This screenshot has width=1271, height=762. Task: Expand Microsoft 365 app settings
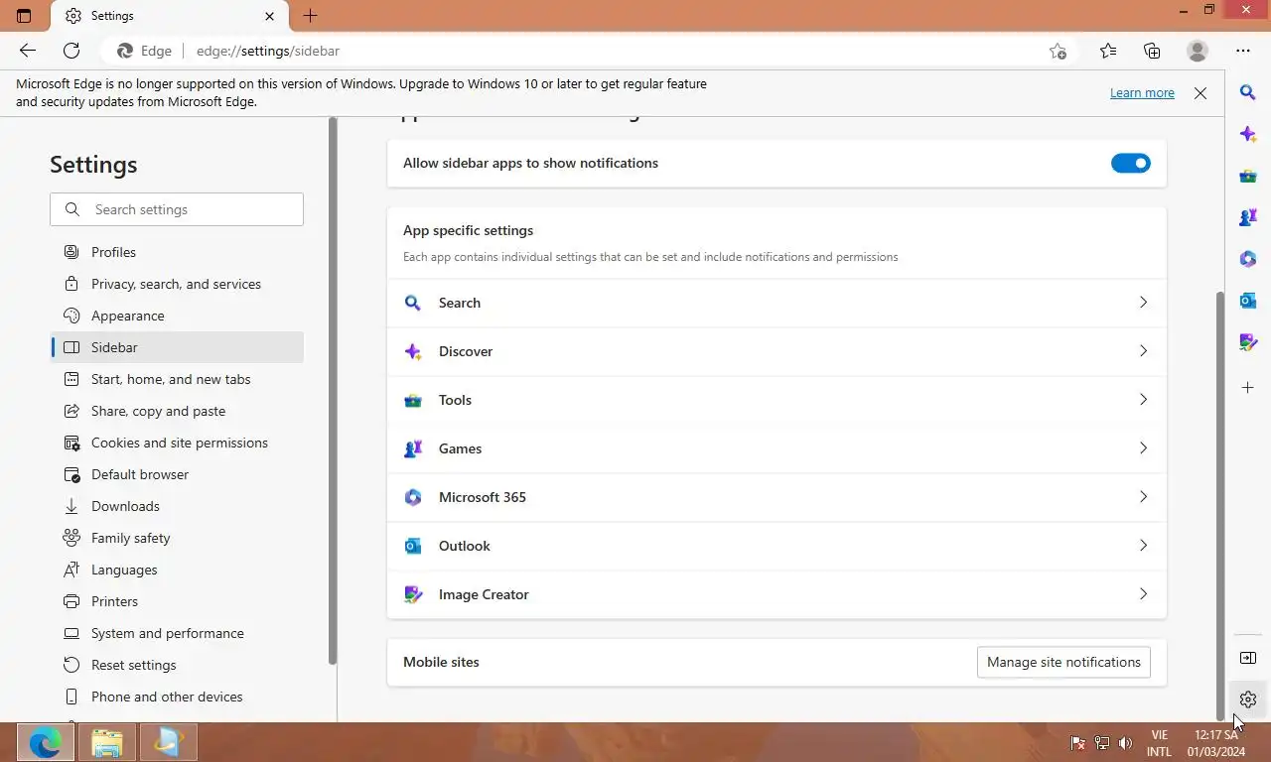pyautogui.click(x=777, y=497)
